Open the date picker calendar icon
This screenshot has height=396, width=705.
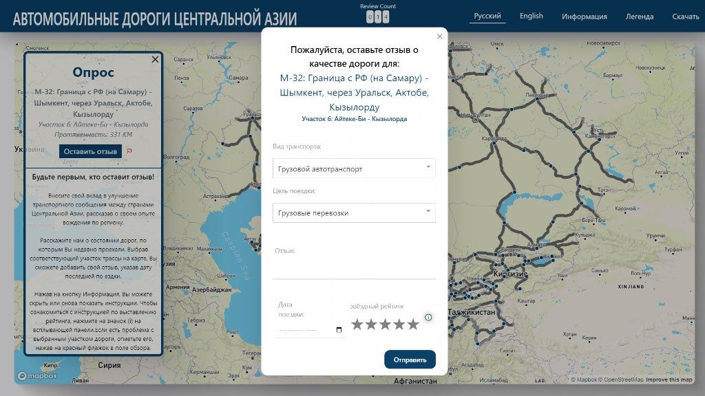[x=338, y=331]
